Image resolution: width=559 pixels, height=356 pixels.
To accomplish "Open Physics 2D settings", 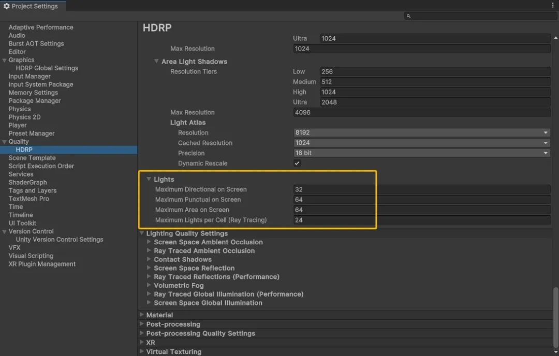I will pos(25,117).
